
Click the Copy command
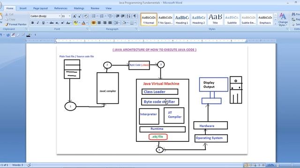[10, 19]
